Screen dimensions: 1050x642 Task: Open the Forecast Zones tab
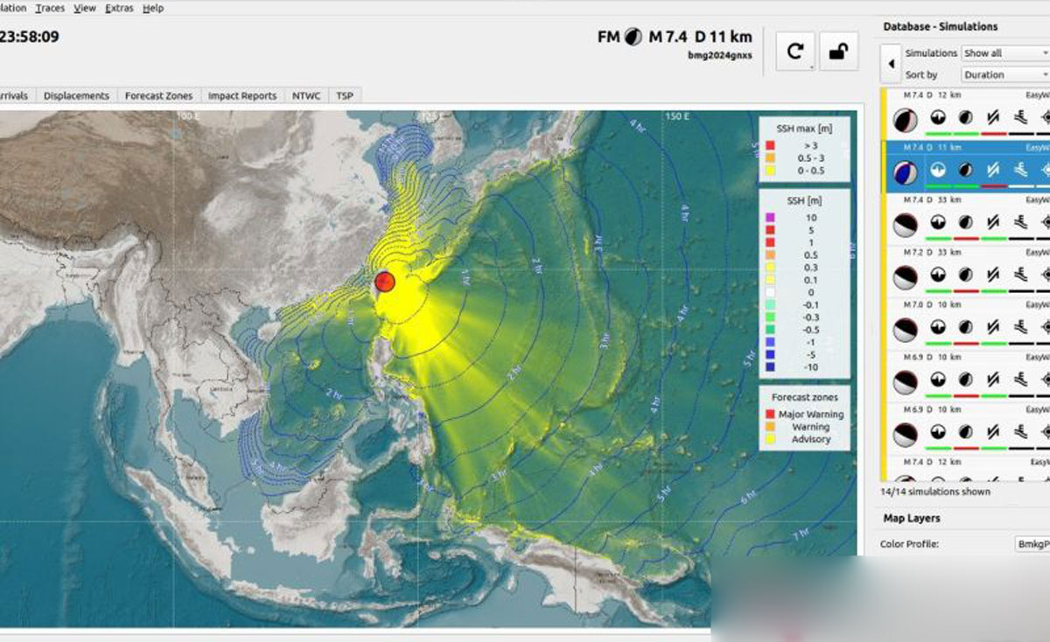[x=157, y=96]
